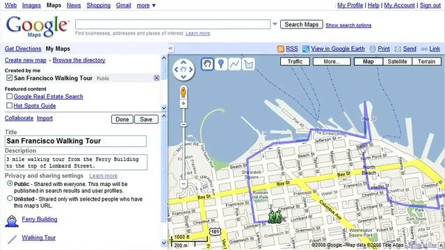This screenshot has height=250, width=445.
Task: Pan the map right arrow
Action: pos(191,69)
